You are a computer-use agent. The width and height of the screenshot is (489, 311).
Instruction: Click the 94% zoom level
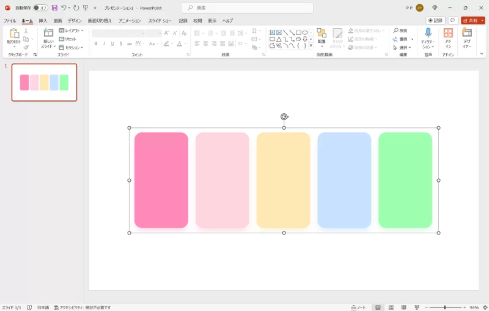coord(474,307)
